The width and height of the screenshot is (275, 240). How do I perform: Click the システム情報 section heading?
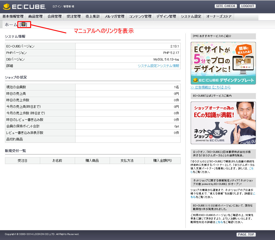(x=15, y=36)
